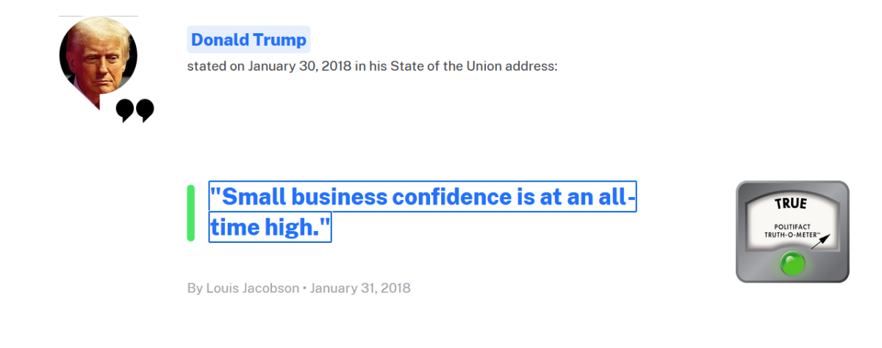
Task: Select the Louis Jacobson author byline
Action: 252,288
